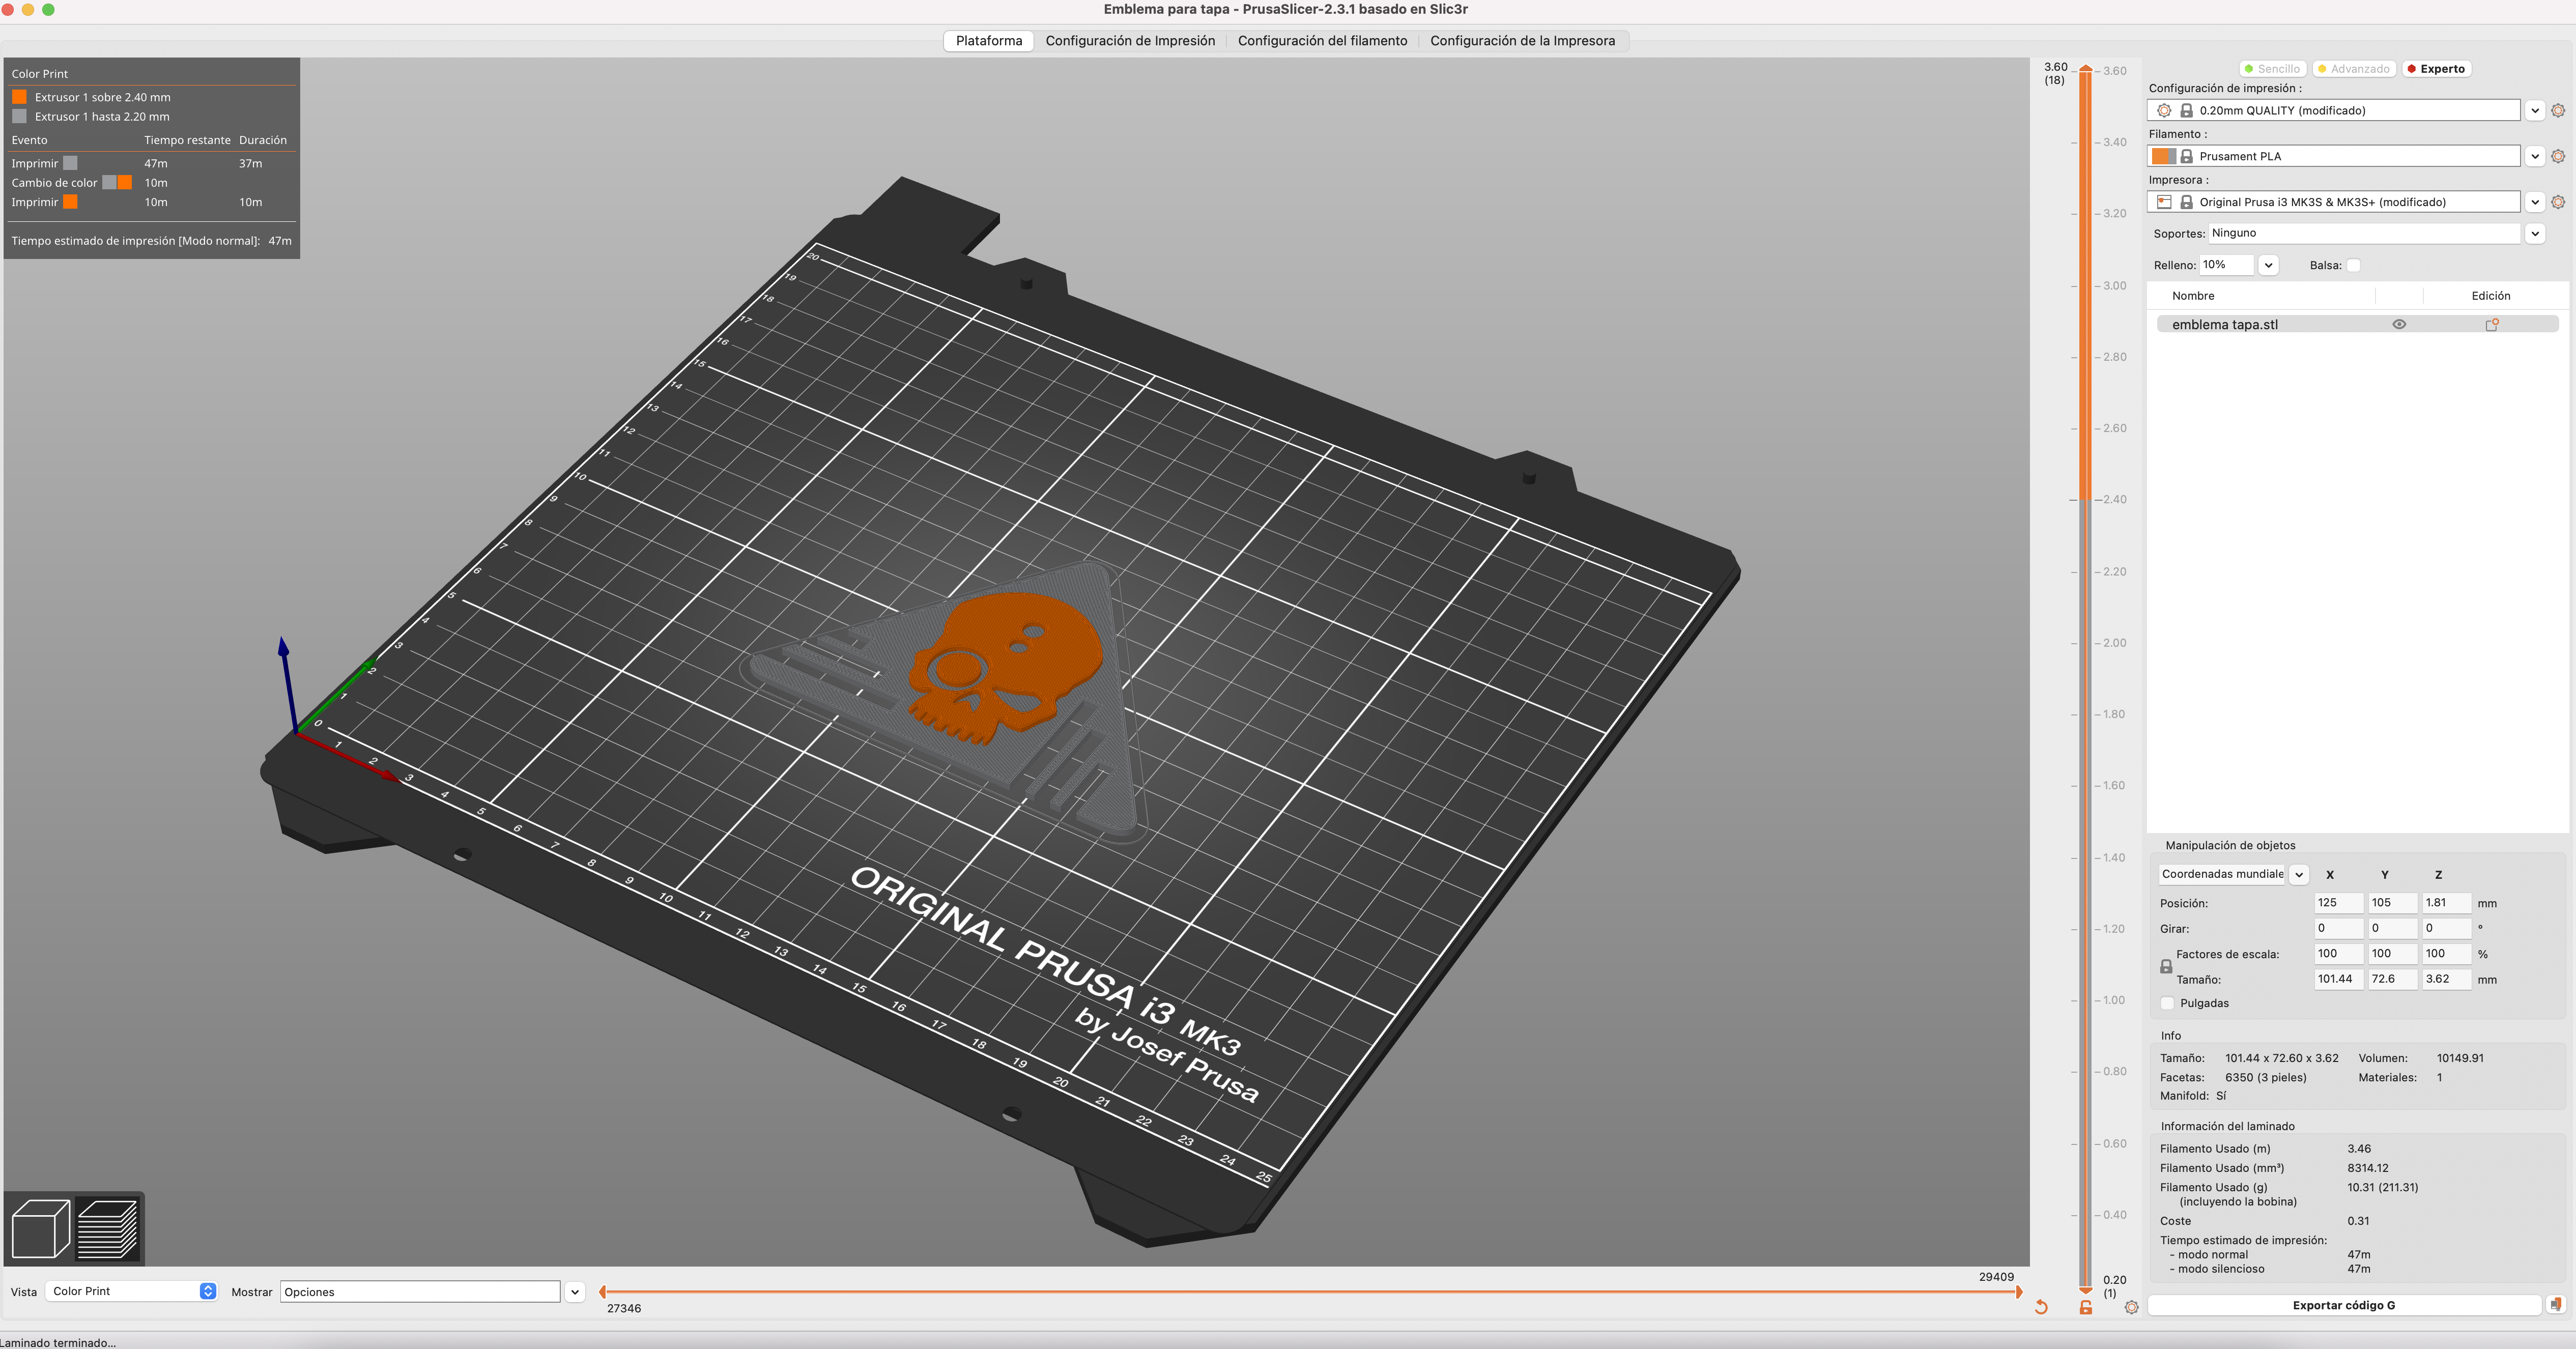Enable the Balsa checkbox
This screenshot has width=2576, height=1349.
[x=2353, y=265]
